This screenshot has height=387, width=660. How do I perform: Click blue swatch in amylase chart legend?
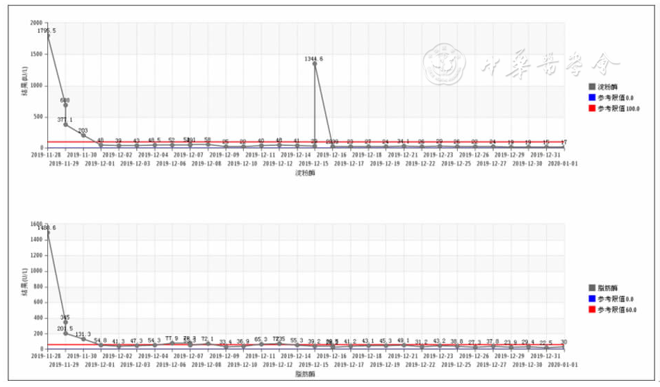[592, 98]
